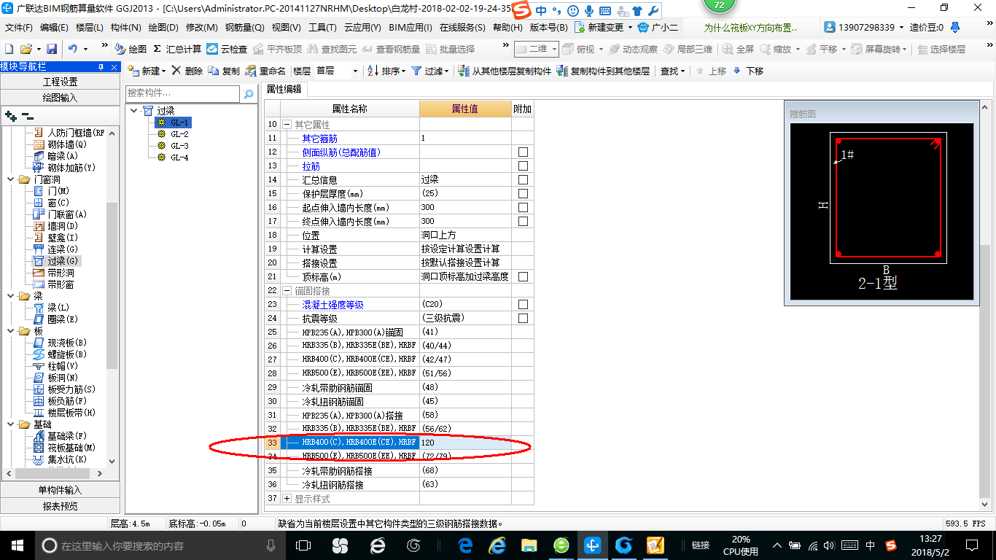This screenshot has width=996, height=560.
Task: Pin the 模块导航栏 panel
Action: (101, 66)
